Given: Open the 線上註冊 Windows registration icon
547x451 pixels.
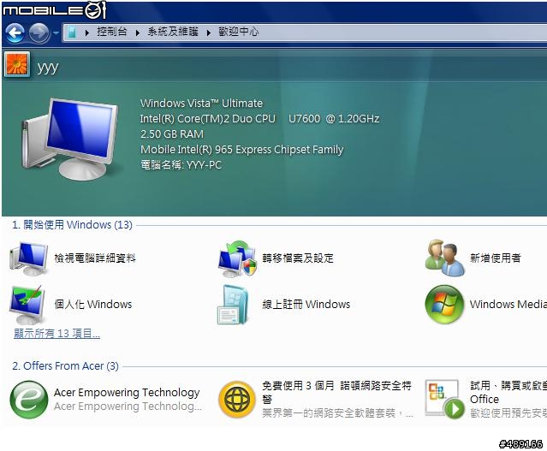Looking at the screenshot, I should (233, 305).
